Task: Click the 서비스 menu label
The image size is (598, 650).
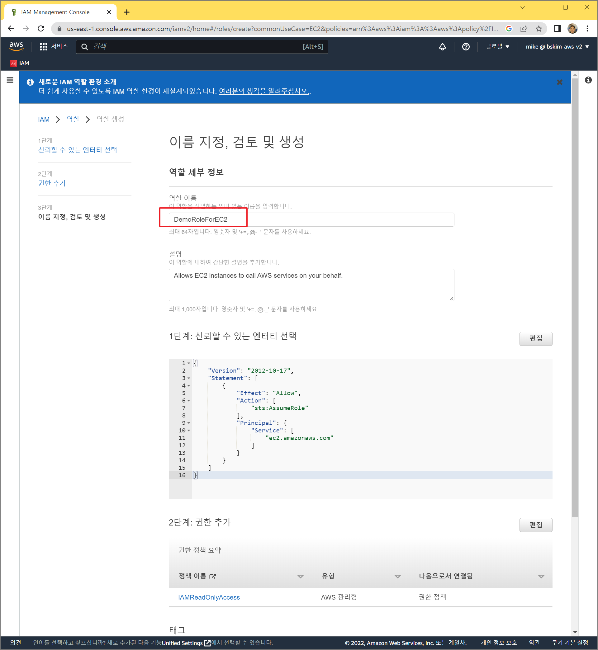Action: [59, 46]
